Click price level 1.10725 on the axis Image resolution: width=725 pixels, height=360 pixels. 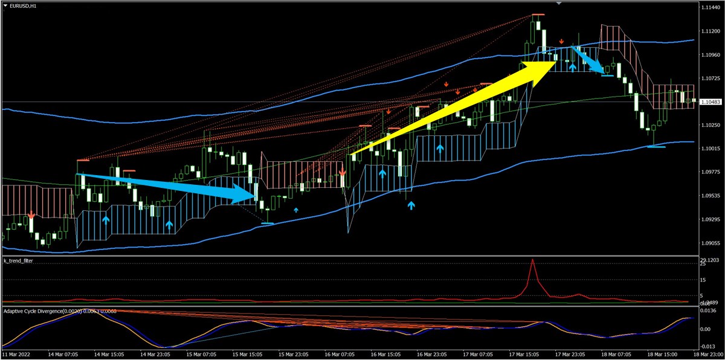709,78
